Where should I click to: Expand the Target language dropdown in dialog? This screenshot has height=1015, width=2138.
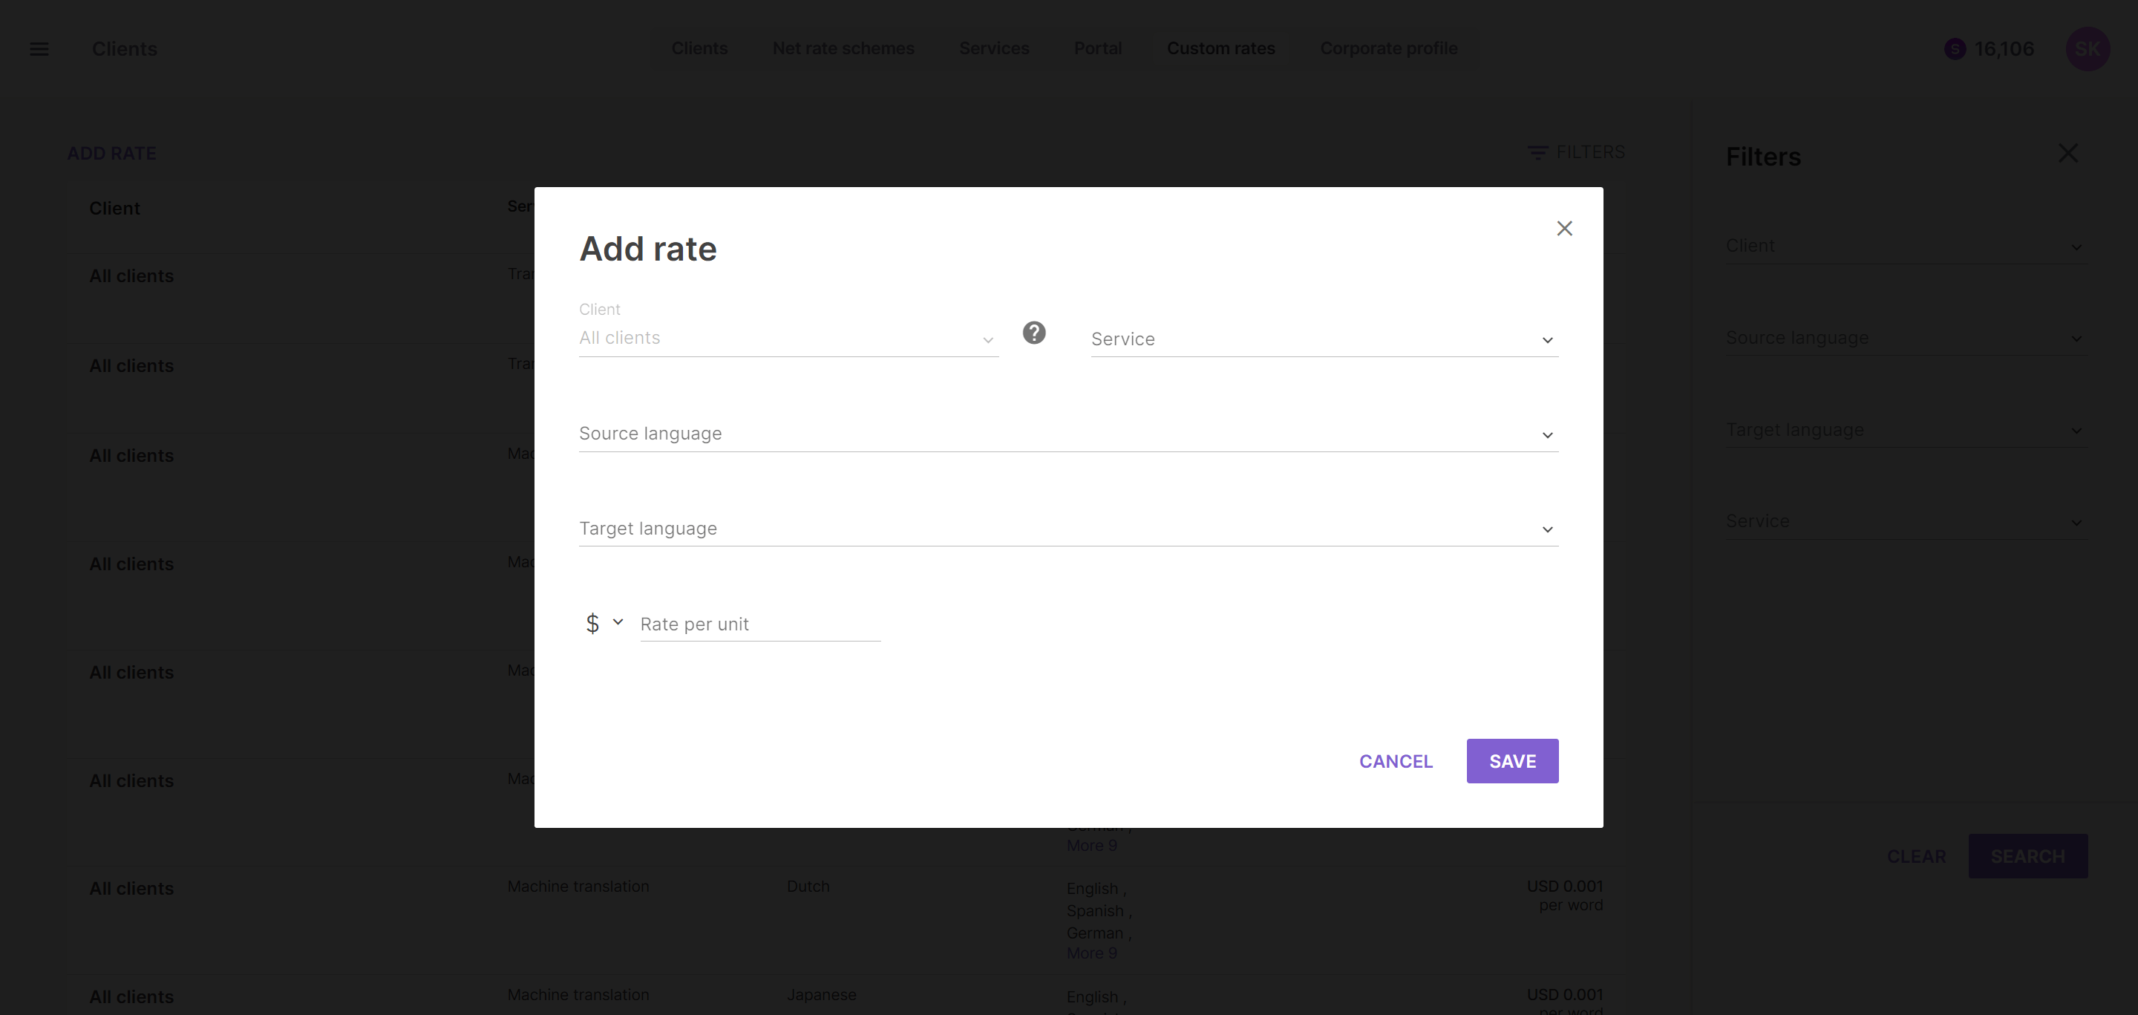[x=1068, y=529]
